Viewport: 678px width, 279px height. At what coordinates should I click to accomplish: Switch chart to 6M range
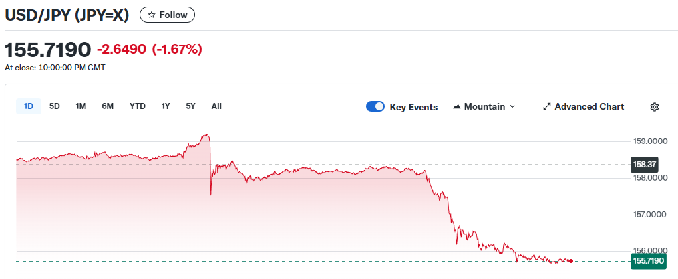(108, 106)
